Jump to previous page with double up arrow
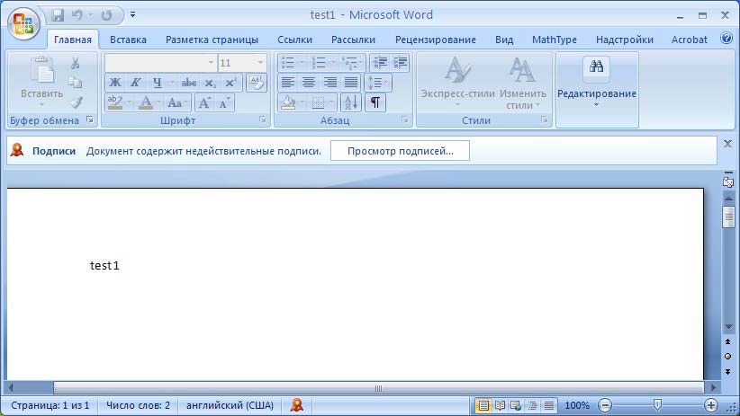Image resolution: width=740 pixels, height=416 pixels. (727, 341)
